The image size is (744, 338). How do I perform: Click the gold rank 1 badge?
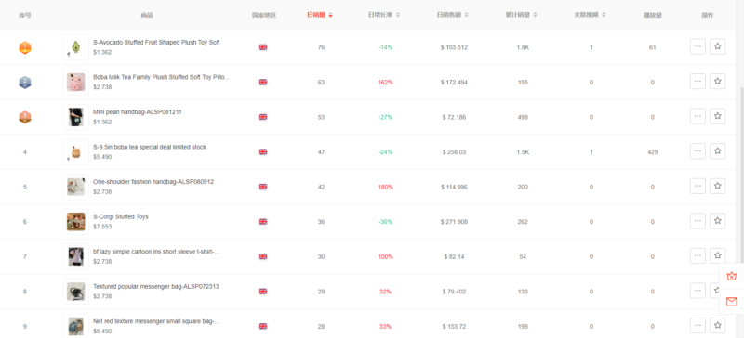[x=25, y=47]
